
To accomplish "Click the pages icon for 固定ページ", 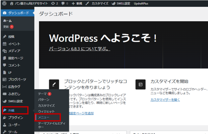I will (x=4, y=58).
